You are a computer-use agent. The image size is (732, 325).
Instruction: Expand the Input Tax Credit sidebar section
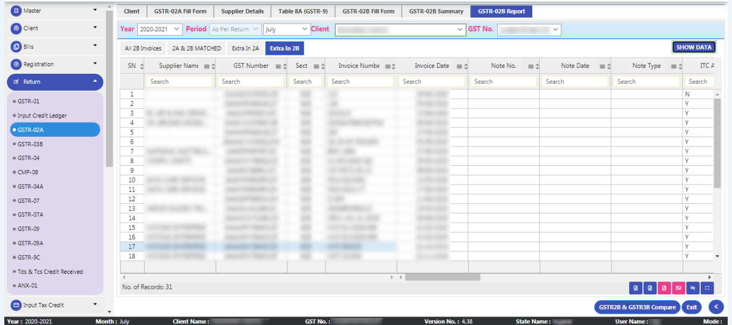pos(54,305)
